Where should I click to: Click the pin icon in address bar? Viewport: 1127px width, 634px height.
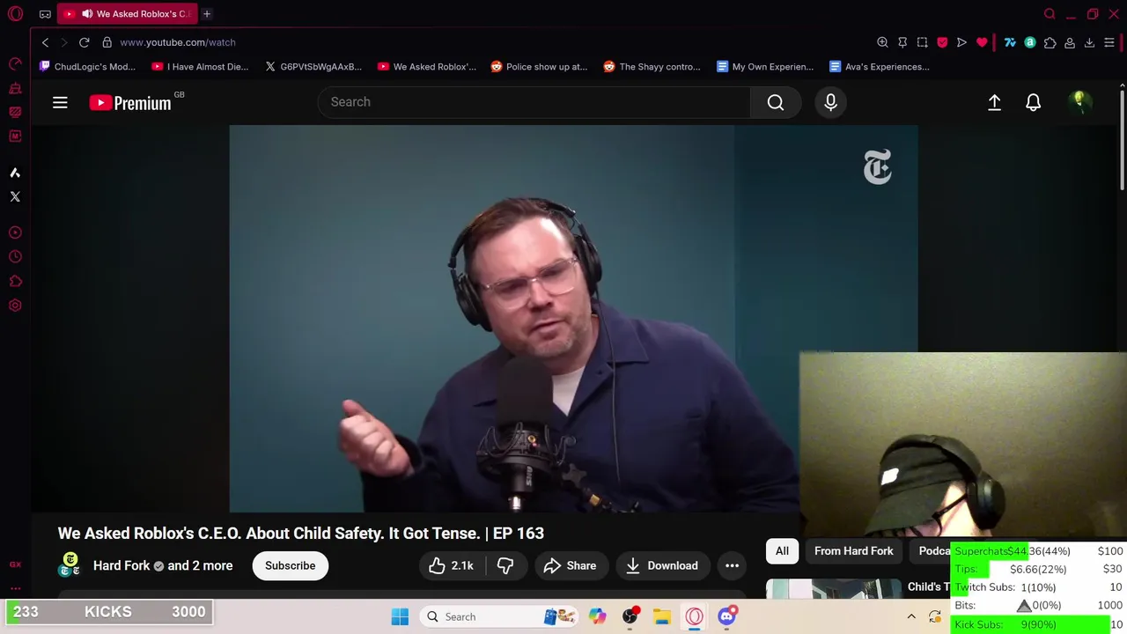(902, 42)
